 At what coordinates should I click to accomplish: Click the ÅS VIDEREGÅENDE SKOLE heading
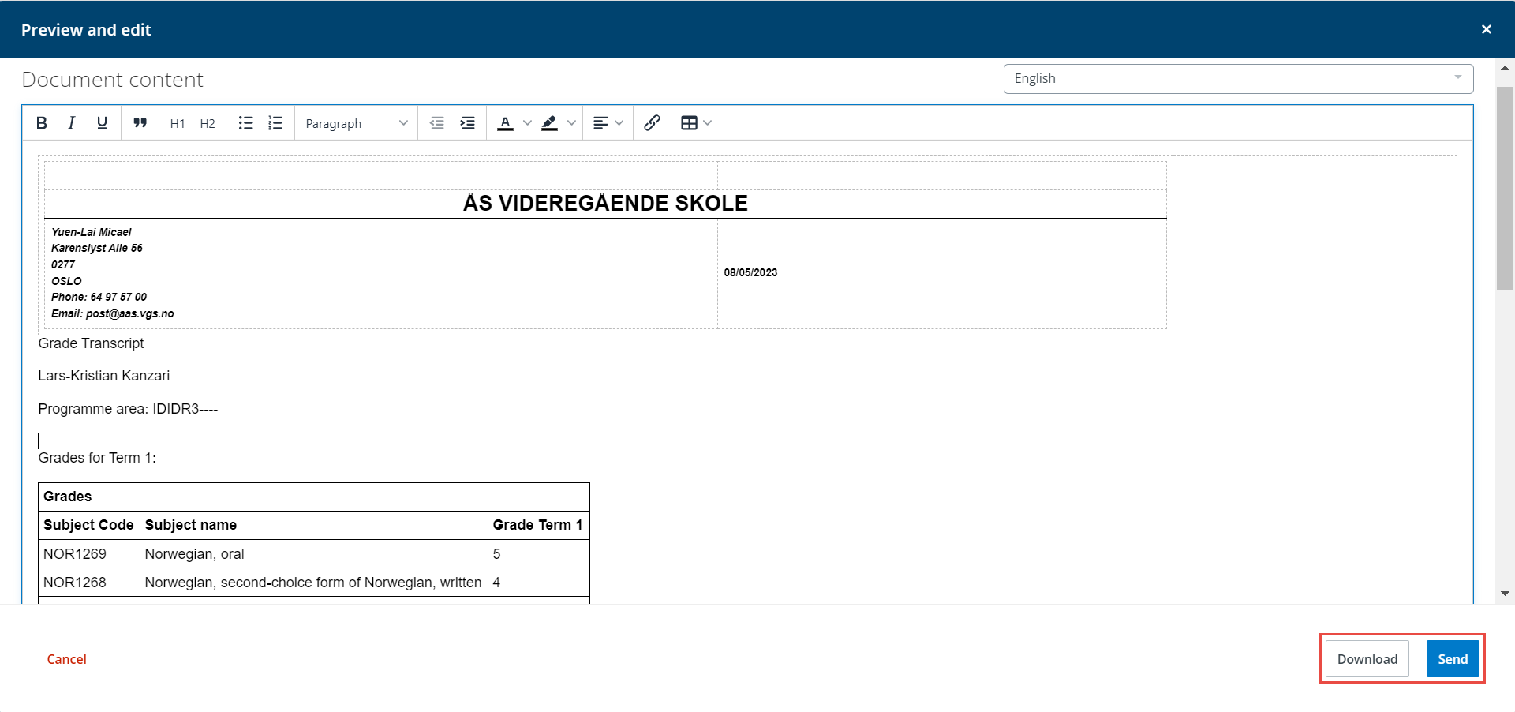605,203
